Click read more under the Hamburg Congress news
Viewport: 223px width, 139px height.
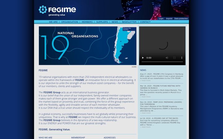[145, 81]
